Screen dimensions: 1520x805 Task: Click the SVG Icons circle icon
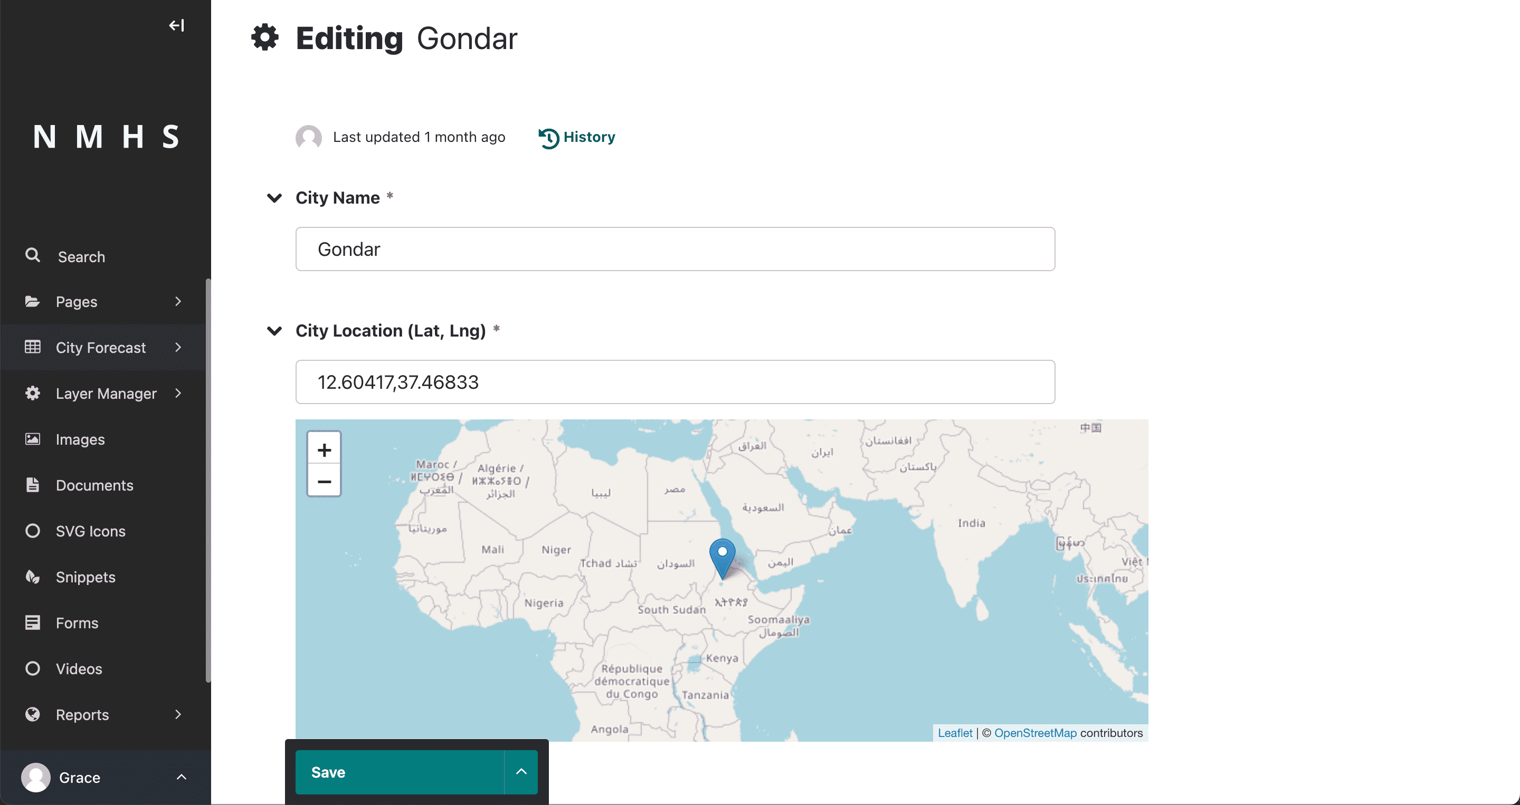point(32,531)
